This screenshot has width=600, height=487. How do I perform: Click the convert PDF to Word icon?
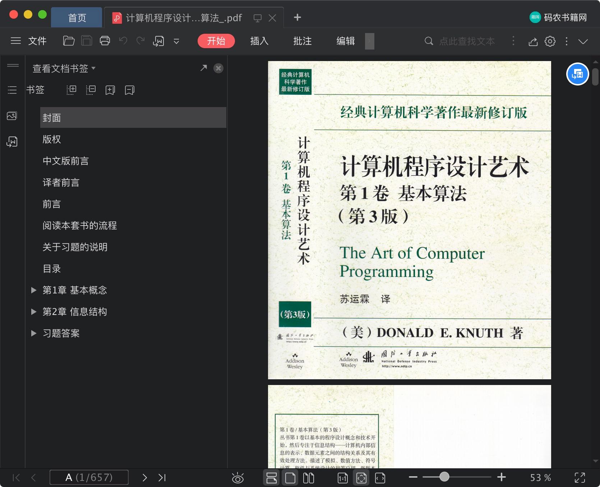click(158, 41)
